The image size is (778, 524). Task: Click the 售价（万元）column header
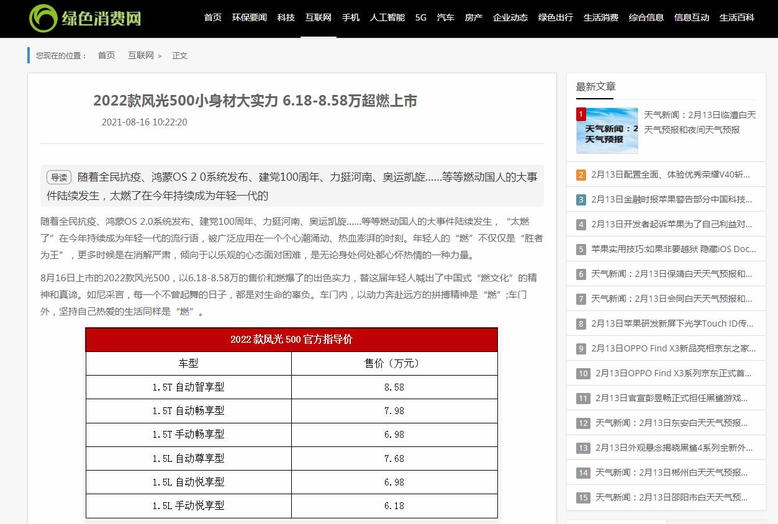click(x=394, y=363)
